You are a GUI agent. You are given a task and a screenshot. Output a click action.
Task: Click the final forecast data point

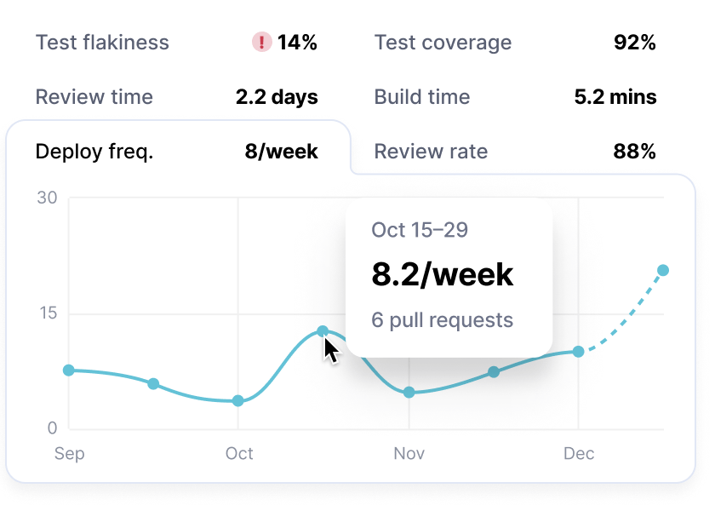tap(664, 270)
